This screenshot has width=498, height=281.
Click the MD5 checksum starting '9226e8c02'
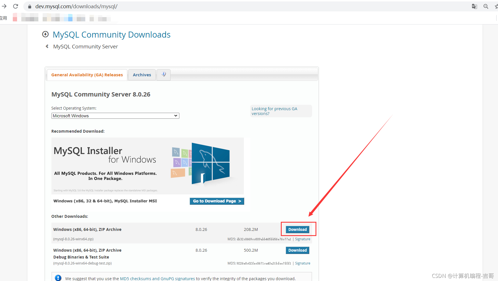point(264,263)
